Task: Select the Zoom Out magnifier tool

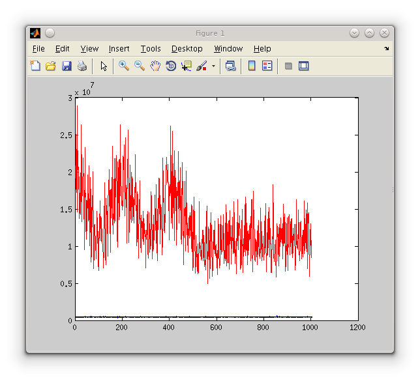Action: pos(140,66)
